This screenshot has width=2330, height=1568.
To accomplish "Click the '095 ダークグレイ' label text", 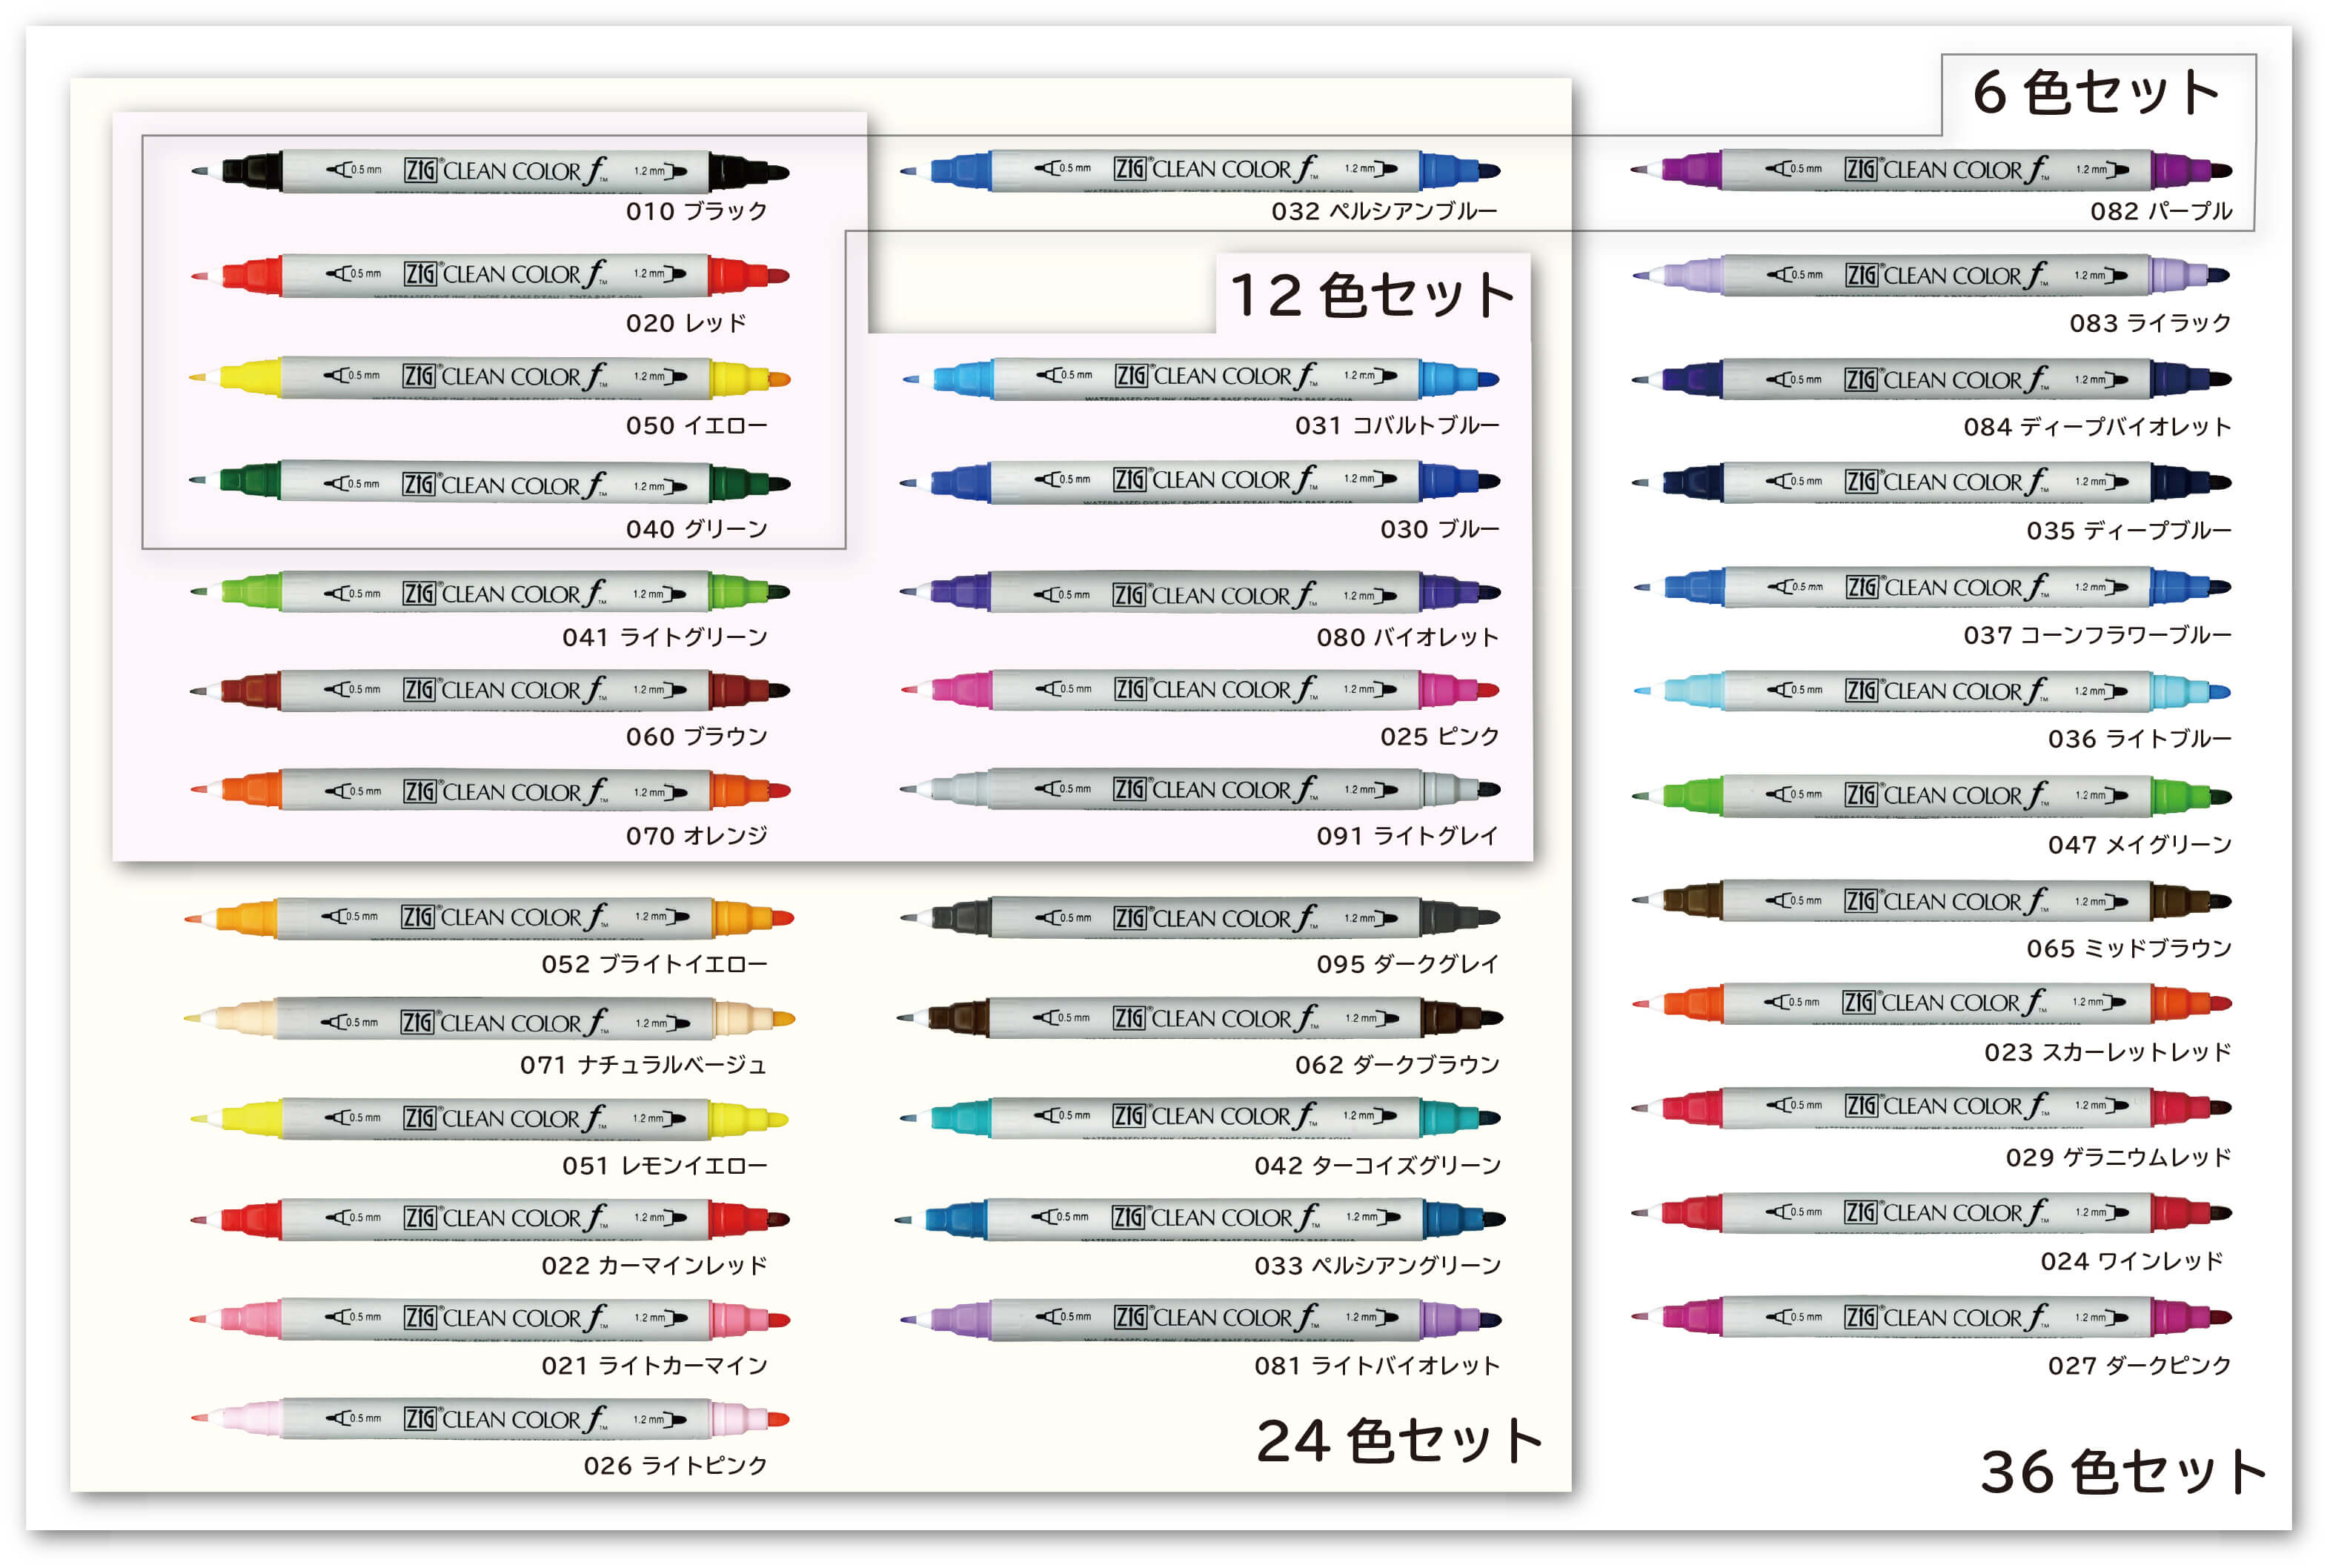I will coord(1408,964).
